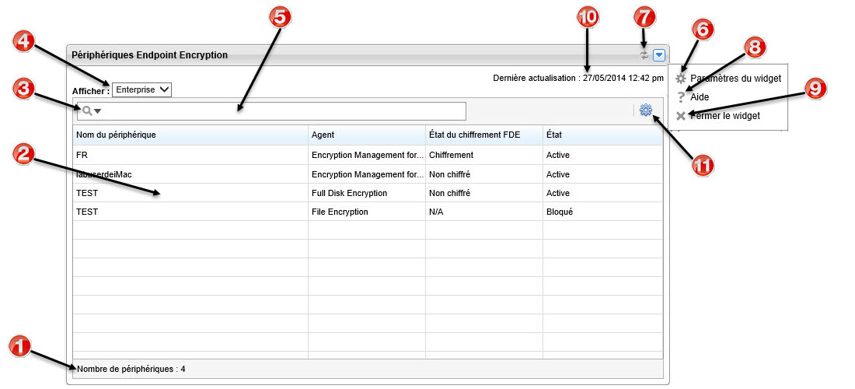
Task: Click the X icon for Fermer le widget
Action: point(681,116)
